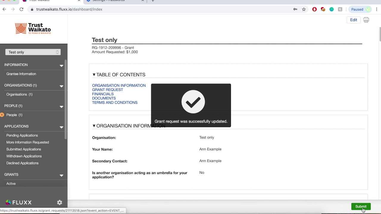381x214 pixels.
Task: Click the Trust Waikato logo
Action: tap(33, 29)
